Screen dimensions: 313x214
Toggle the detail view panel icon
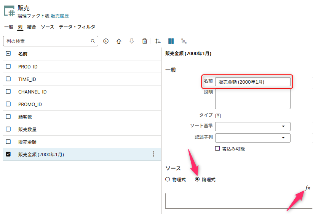[x=171, y=41]
